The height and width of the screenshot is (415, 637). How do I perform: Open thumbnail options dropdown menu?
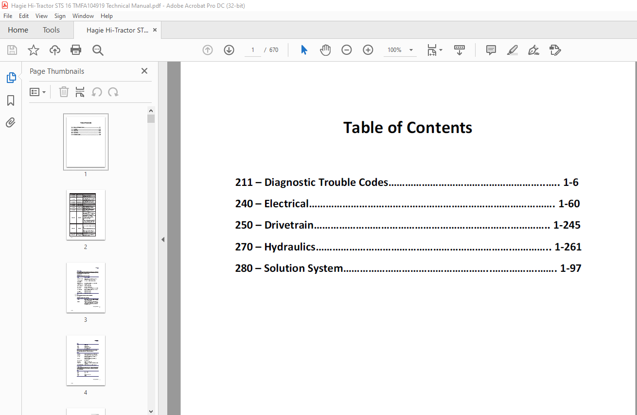click(37, 92)
